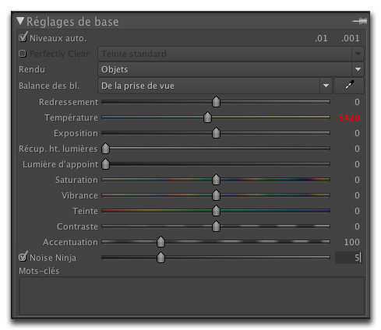Click the Accentuation value 100
Image resolution: width=381 pixels, height=330 pixels.
tap(351, 242)
